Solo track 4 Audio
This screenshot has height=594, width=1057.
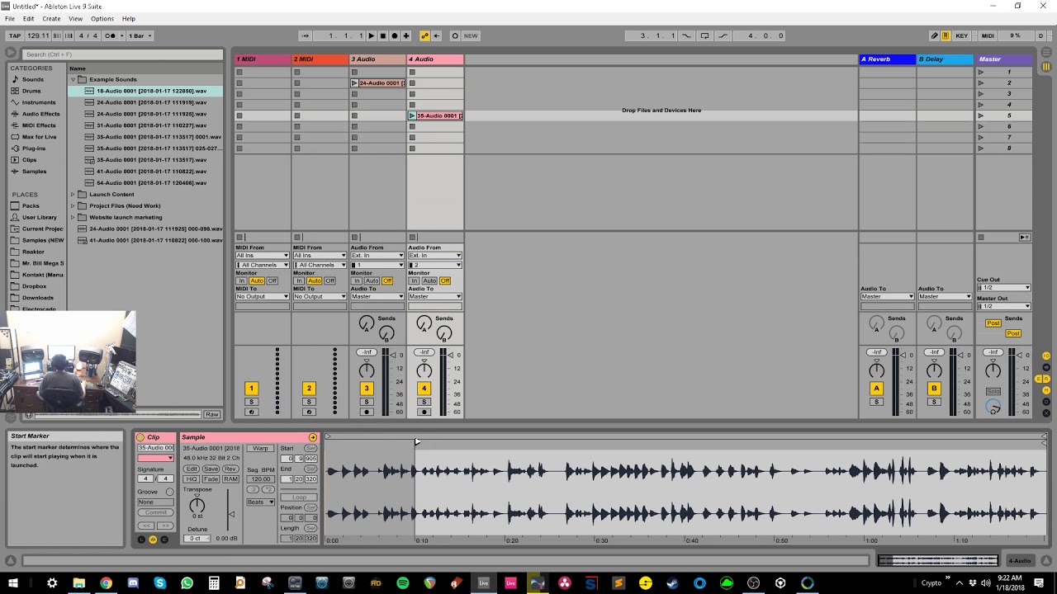[x=424, y=402]
